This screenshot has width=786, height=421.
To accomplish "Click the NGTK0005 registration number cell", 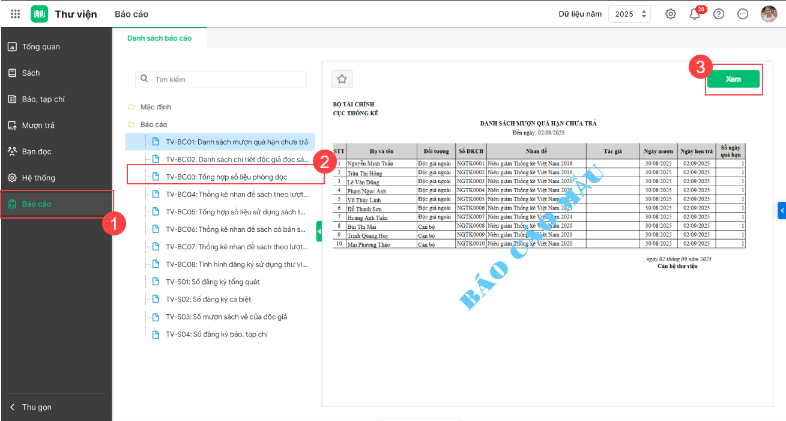I will pos(470,199).
